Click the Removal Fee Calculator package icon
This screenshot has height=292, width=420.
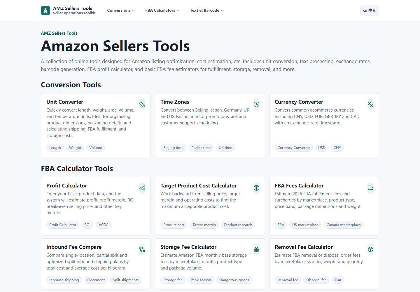[x=370, y=249]
